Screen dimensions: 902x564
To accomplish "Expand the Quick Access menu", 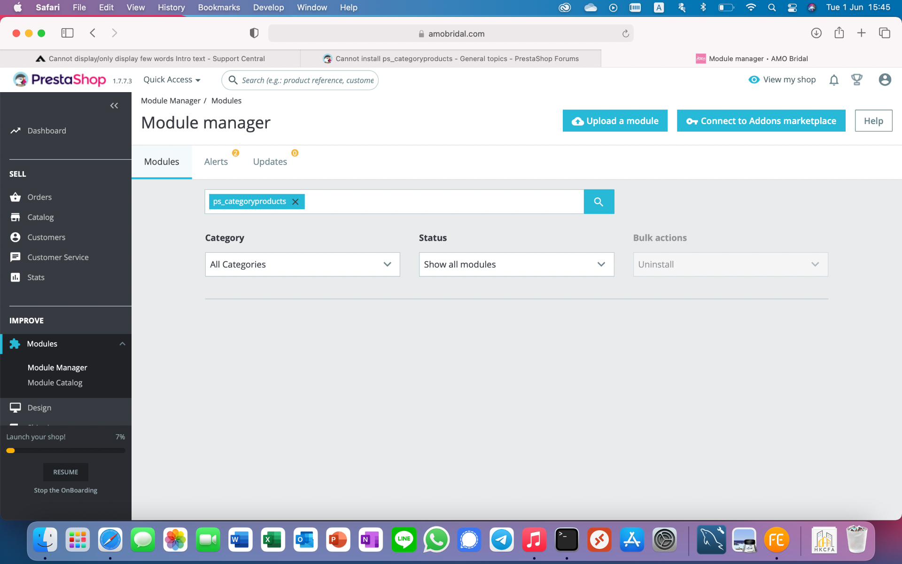I will (172, 80).
